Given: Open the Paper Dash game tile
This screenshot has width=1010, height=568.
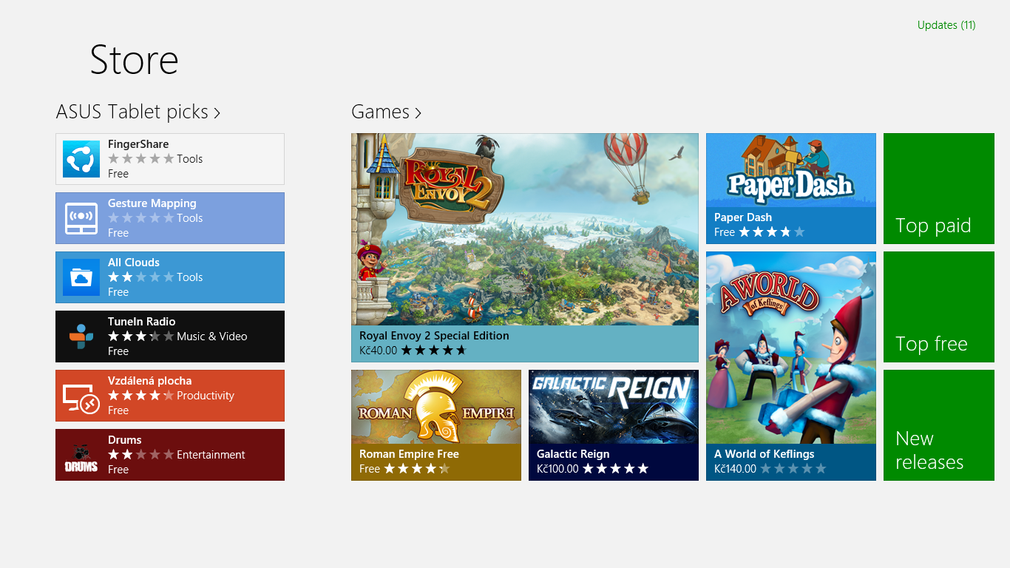Looking at the screenshot, I should tap(790, 188).
